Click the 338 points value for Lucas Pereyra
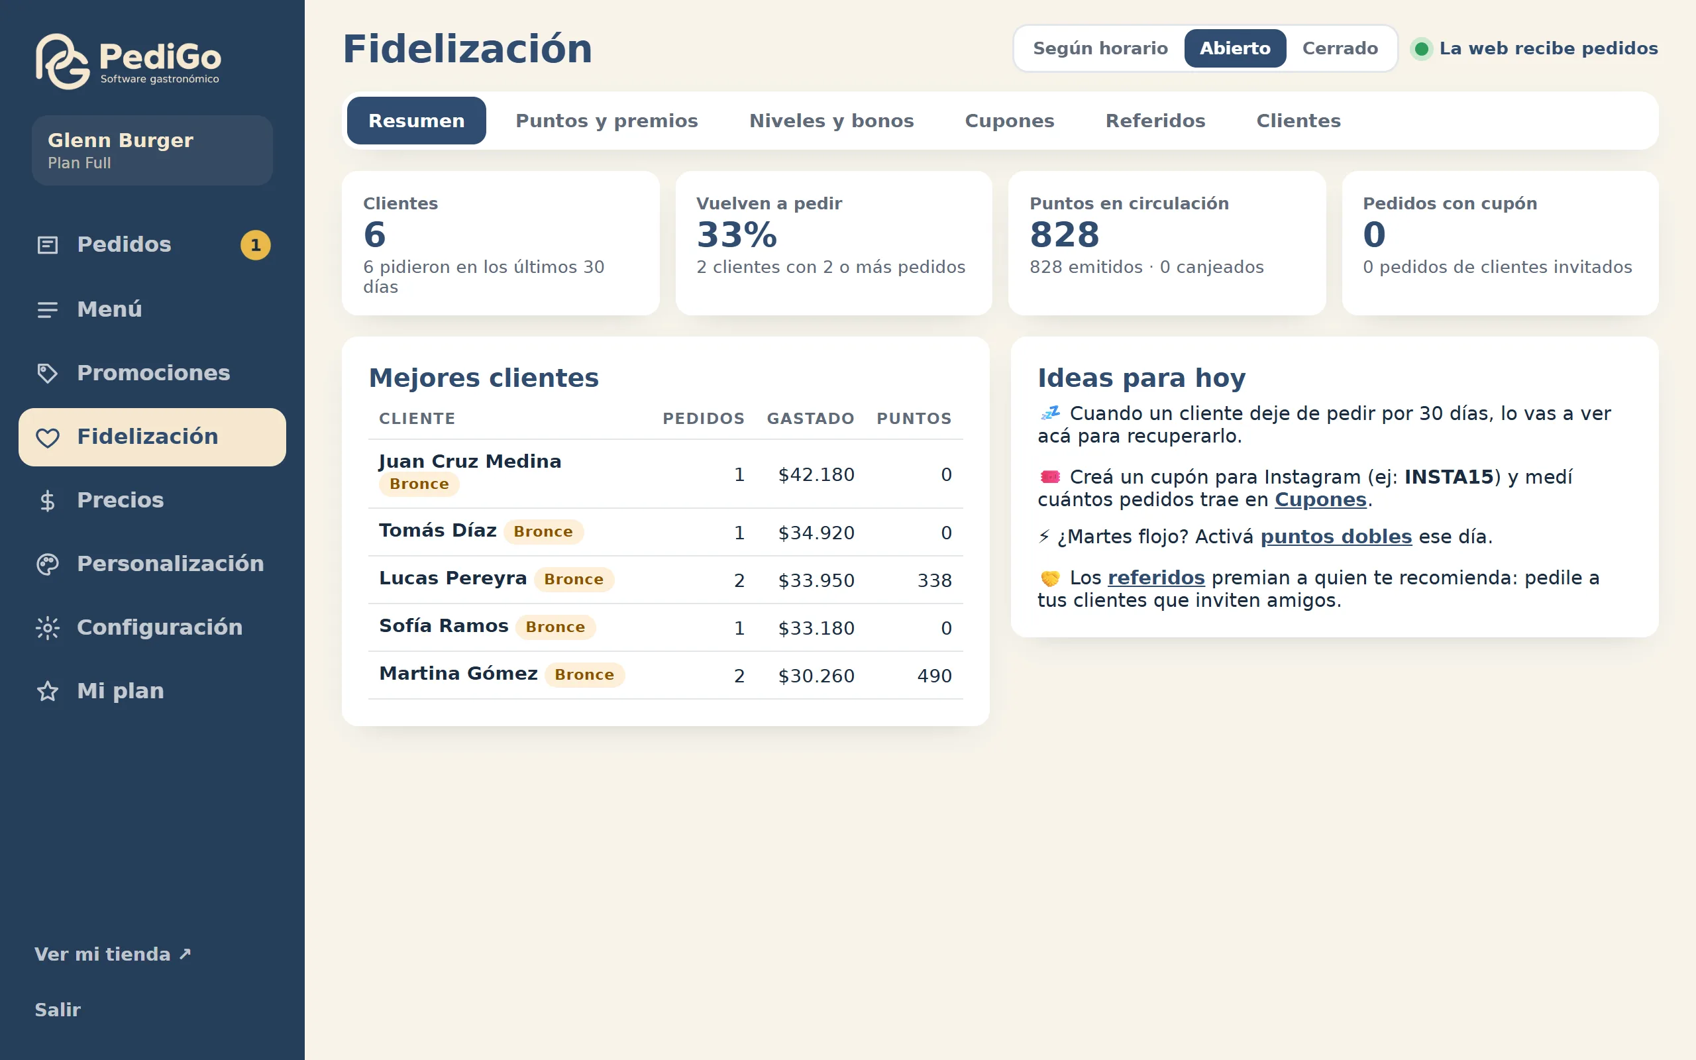Viewport: 1696px width, 1060px height. (x=934, y=580)
